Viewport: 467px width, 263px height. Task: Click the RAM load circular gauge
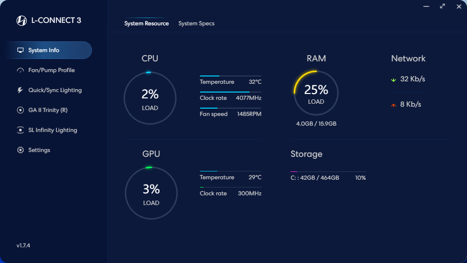(316, 93)
